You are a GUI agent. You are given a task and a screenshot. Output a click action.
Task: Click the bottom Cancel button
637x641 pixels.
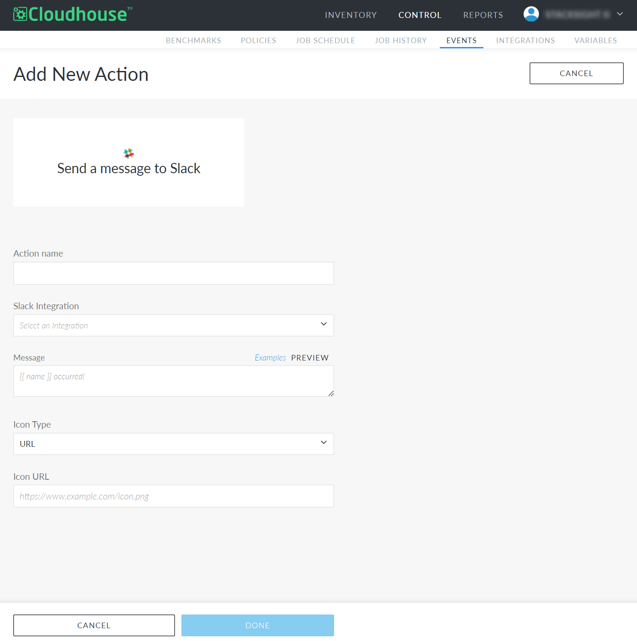pyautogui.click(x=94, y=625)
